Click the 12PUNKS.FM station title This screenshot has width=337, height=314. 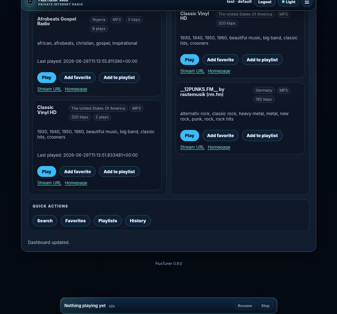point(202,92)
